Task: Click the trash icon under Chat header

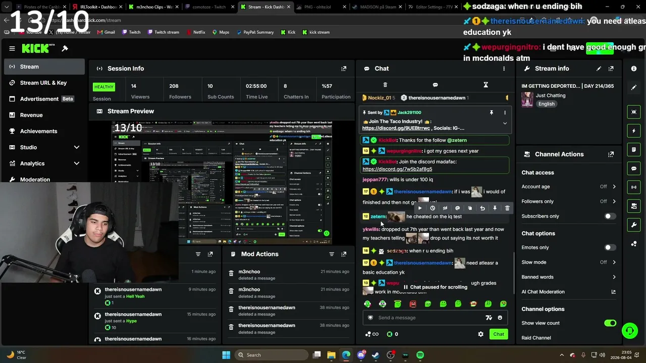Action: click(385, 85)
